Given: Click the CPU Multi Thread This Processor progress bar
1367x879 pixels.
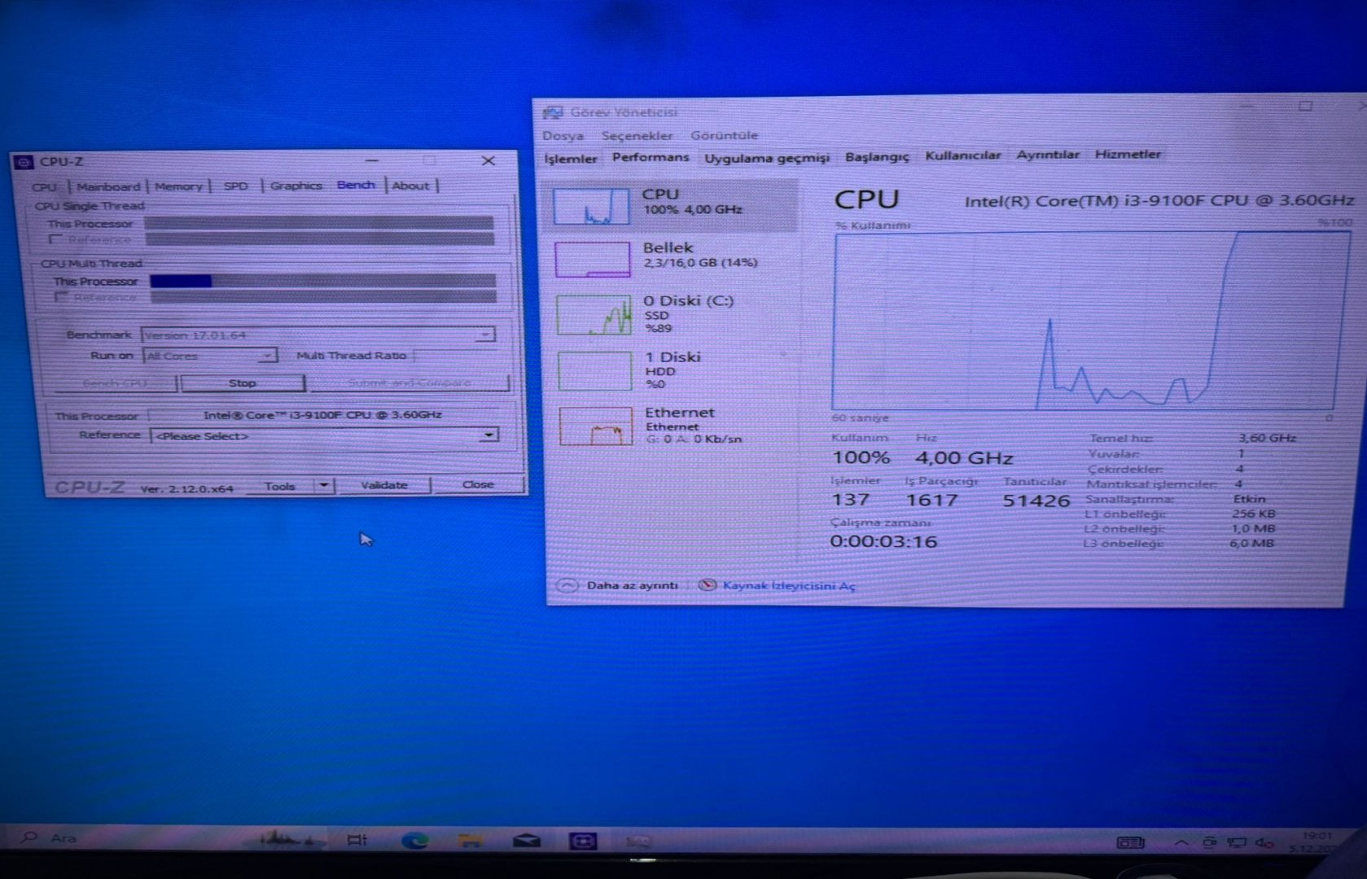Looking at the screenshot, I should (323, 281).
